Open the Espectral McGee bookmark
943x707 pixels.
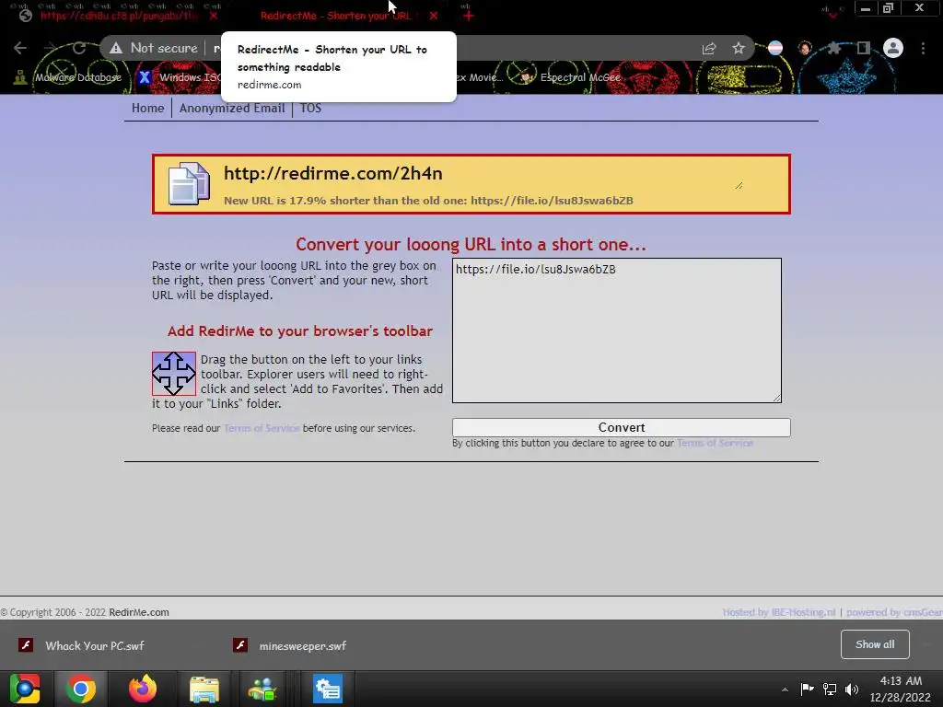coord(569,77)
